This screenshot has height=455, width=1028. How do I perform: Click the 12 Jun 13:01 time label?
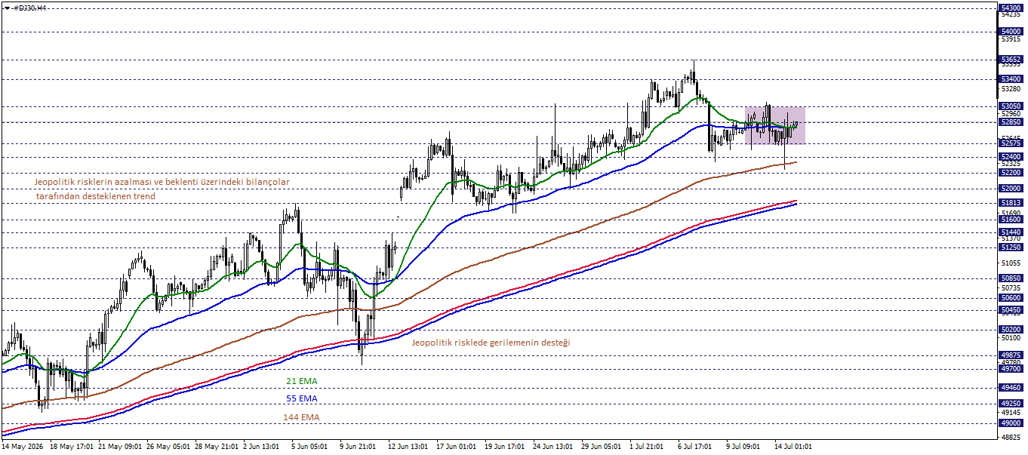(408, 447)
